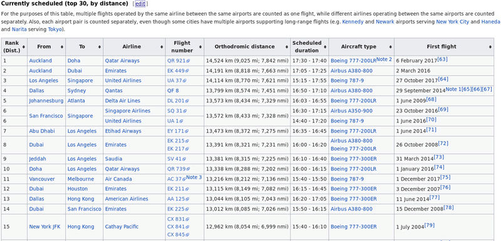Viewport: 501px width, 241px height.
Task: Follow the Tokyo link in the intro
Action: click(55, 29)
